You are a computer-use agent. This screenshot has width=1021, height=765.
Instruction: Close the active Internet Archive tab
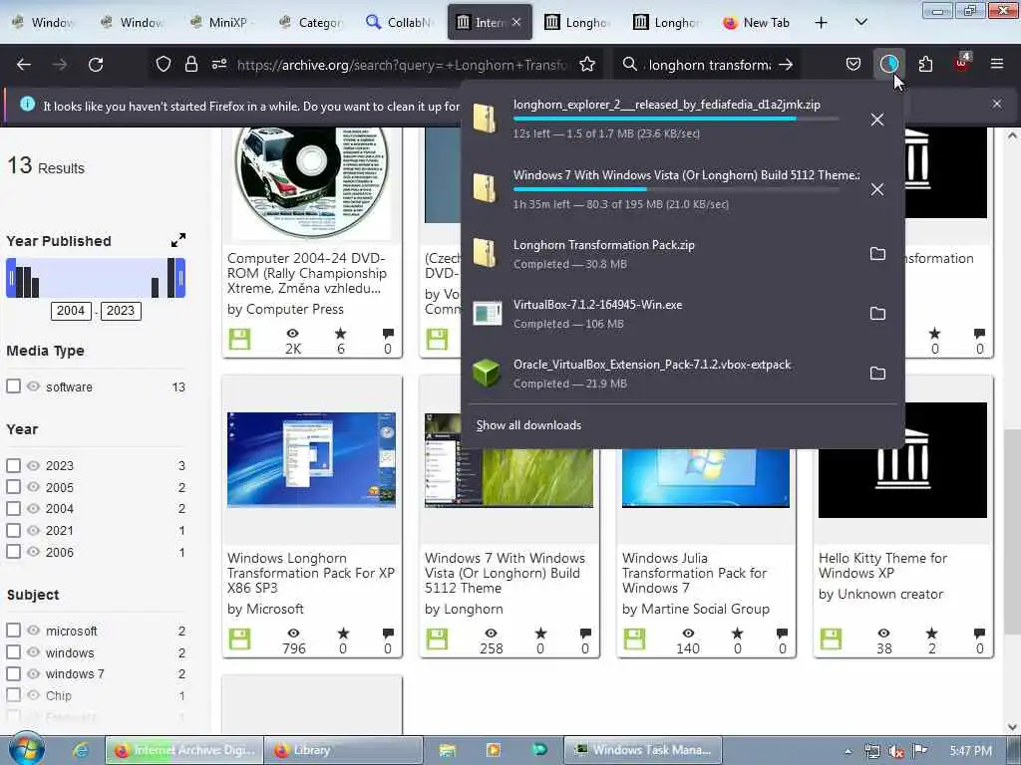tap(516, 22)
